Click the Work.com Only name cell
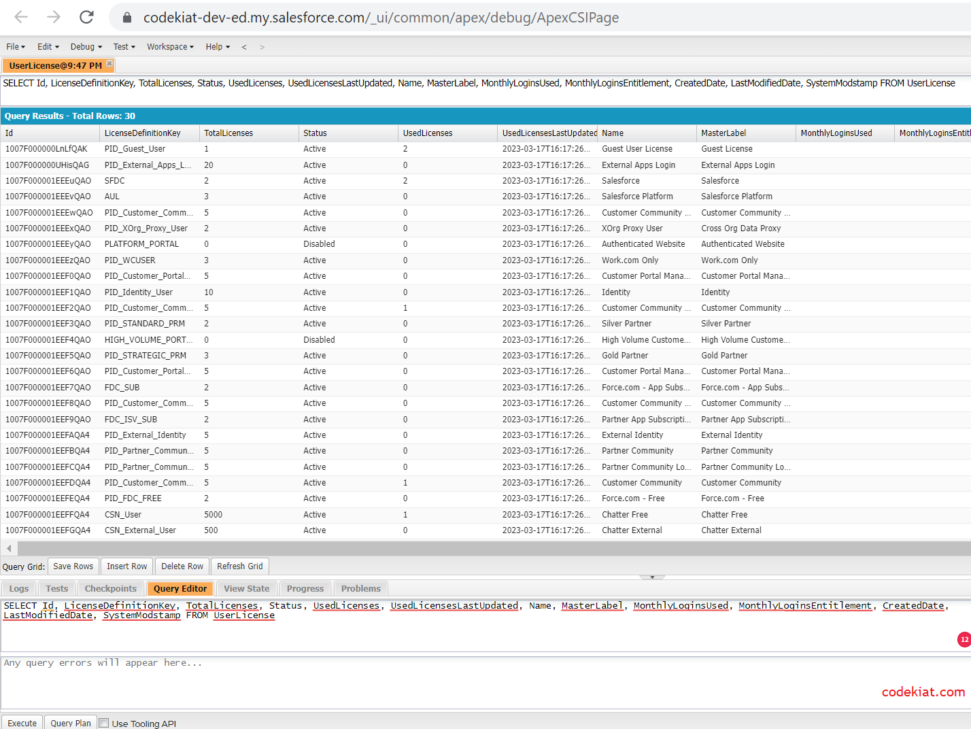 pos(647,260)
